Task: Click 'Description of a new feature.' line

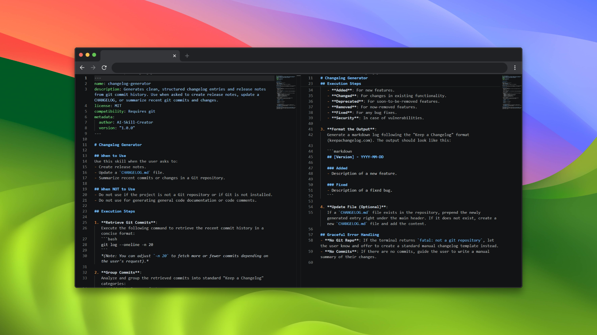Action: point(362,174)
